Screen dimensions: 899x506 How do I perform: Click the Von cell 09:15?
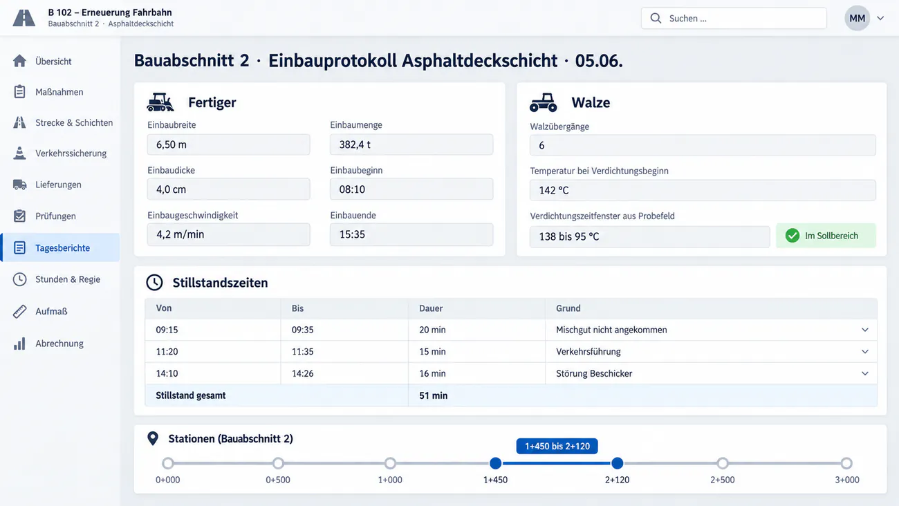tap(213, 330)
